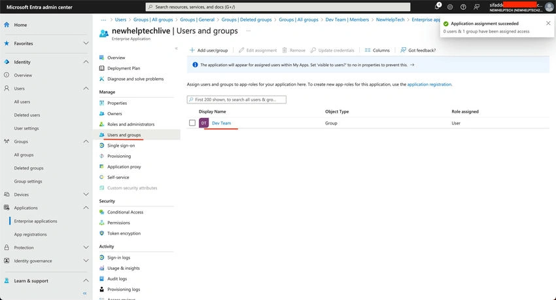Click the top search resources field
The image size is (556, 300).
click(277, 7)
